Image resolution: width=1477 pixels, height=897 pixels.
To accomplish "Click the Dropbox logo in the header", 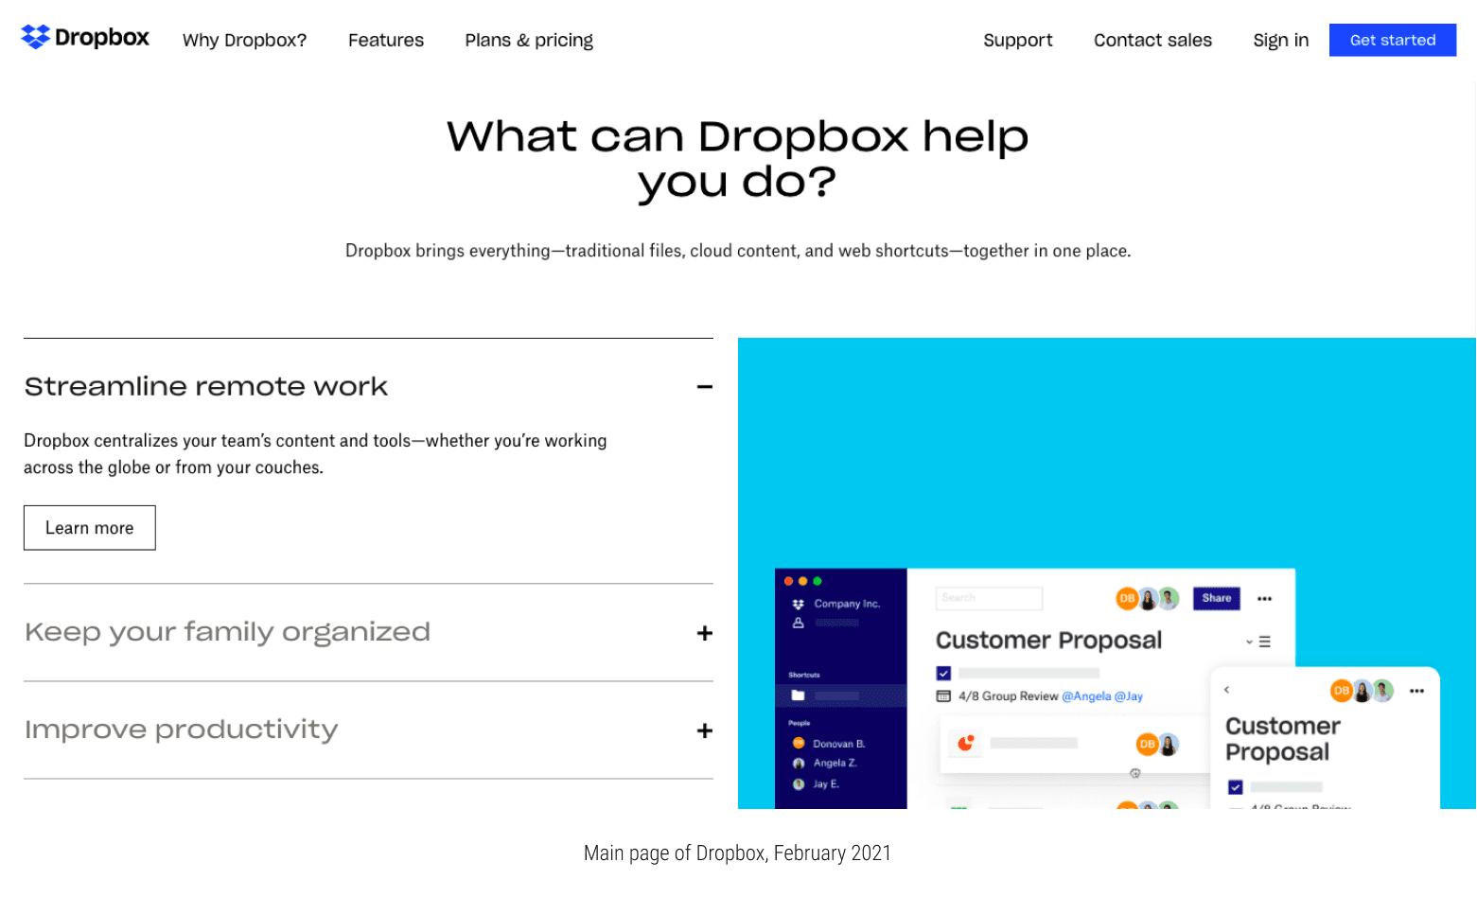I will point(85,38).
